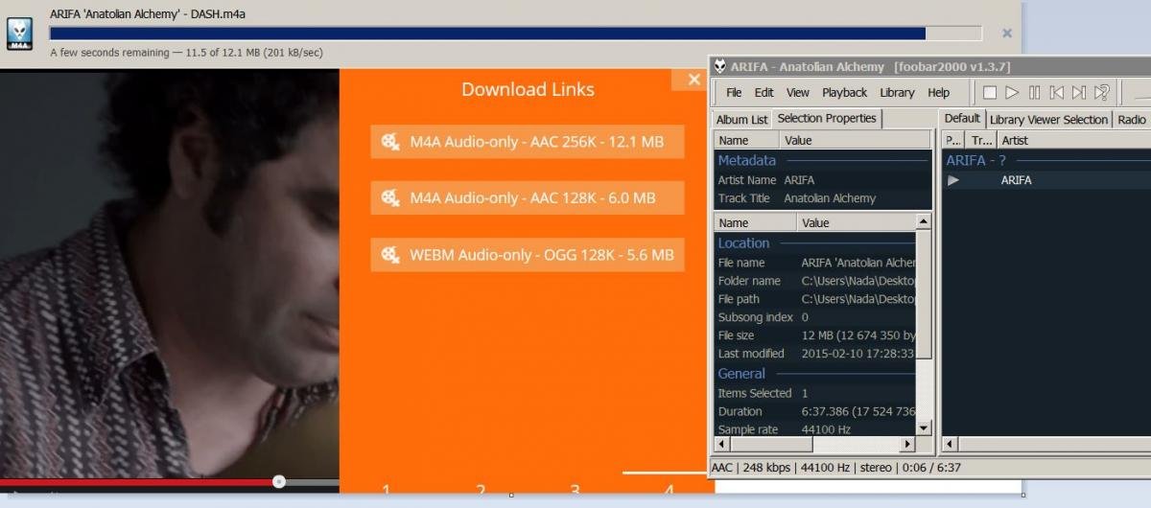Click the video progress slider handle
Image resolution: width=1151 pixels, height=508 pixels.
pos(279,481)
